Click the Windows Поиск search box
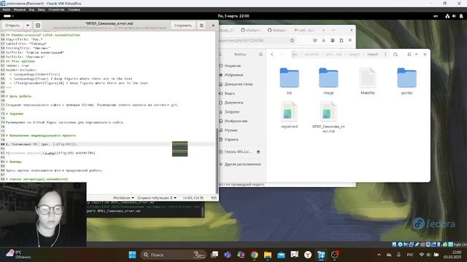Viewport: 467px width, 262px height. click(x=174, y=255)
